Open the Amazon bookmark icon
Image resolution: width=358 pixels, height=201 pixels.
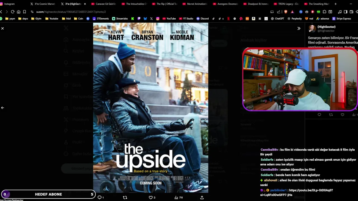pyautogui.click(x=253, y=19)
